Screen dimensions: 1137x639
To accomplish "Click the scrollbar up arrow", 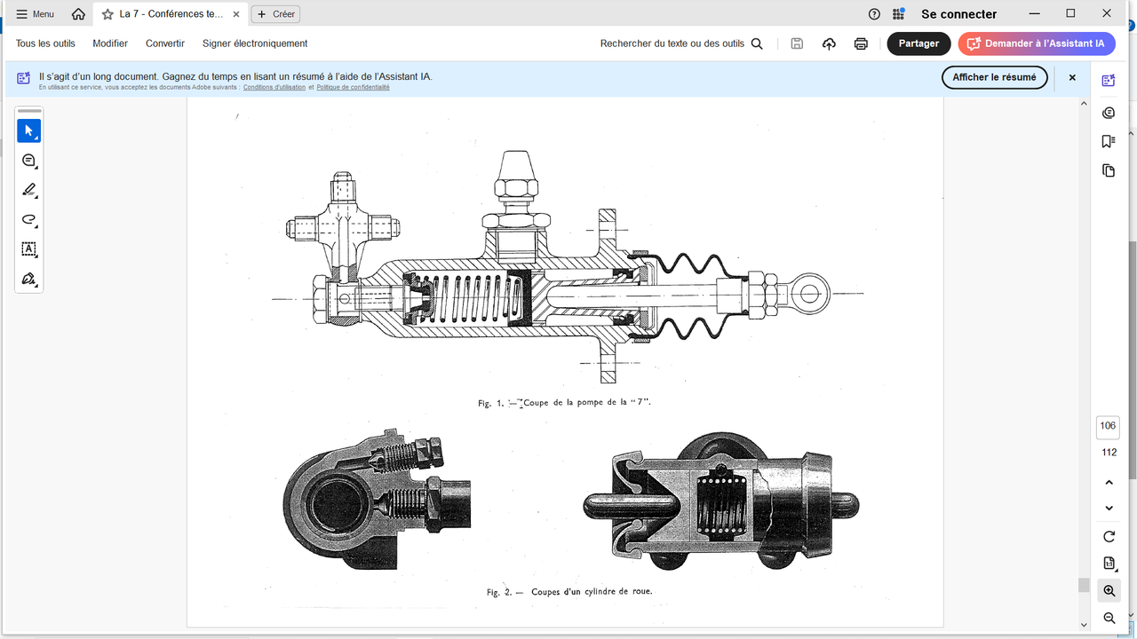I will (x=1084, y=103).
